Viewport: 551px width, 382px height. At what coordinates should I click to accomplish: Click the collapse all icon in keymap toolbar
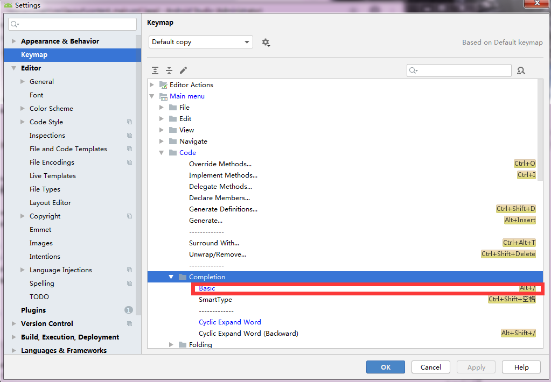tap(169, 70)
